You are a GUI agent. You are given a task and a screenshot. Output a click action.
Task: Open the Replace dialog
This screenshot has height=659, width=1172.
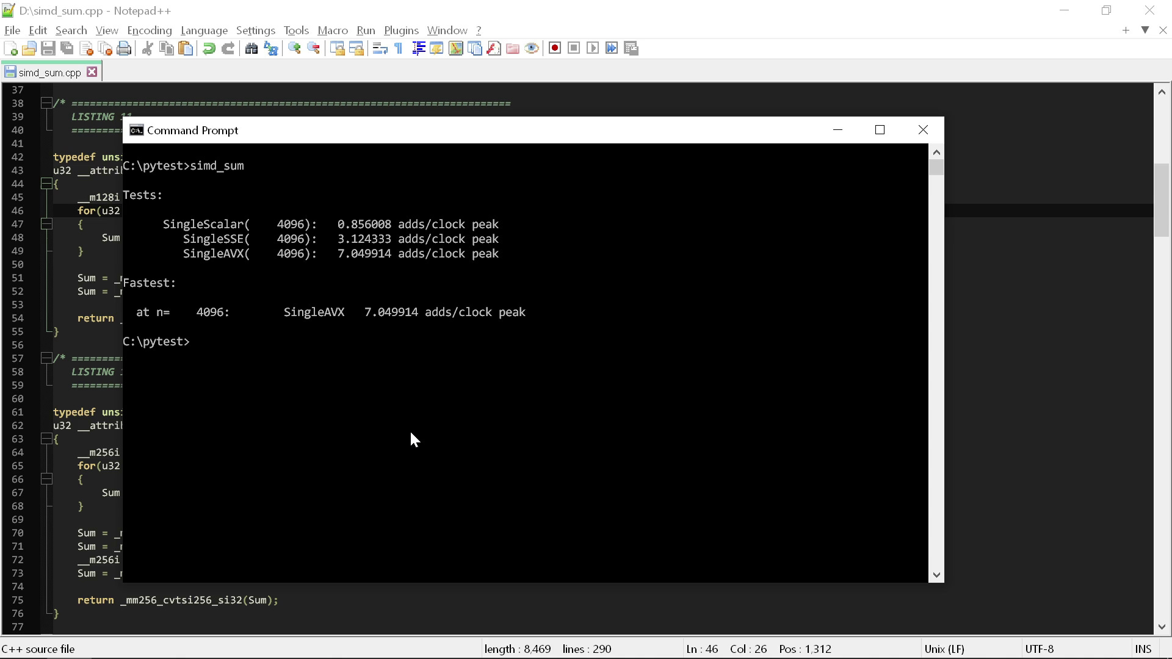(x=270, y=48)
